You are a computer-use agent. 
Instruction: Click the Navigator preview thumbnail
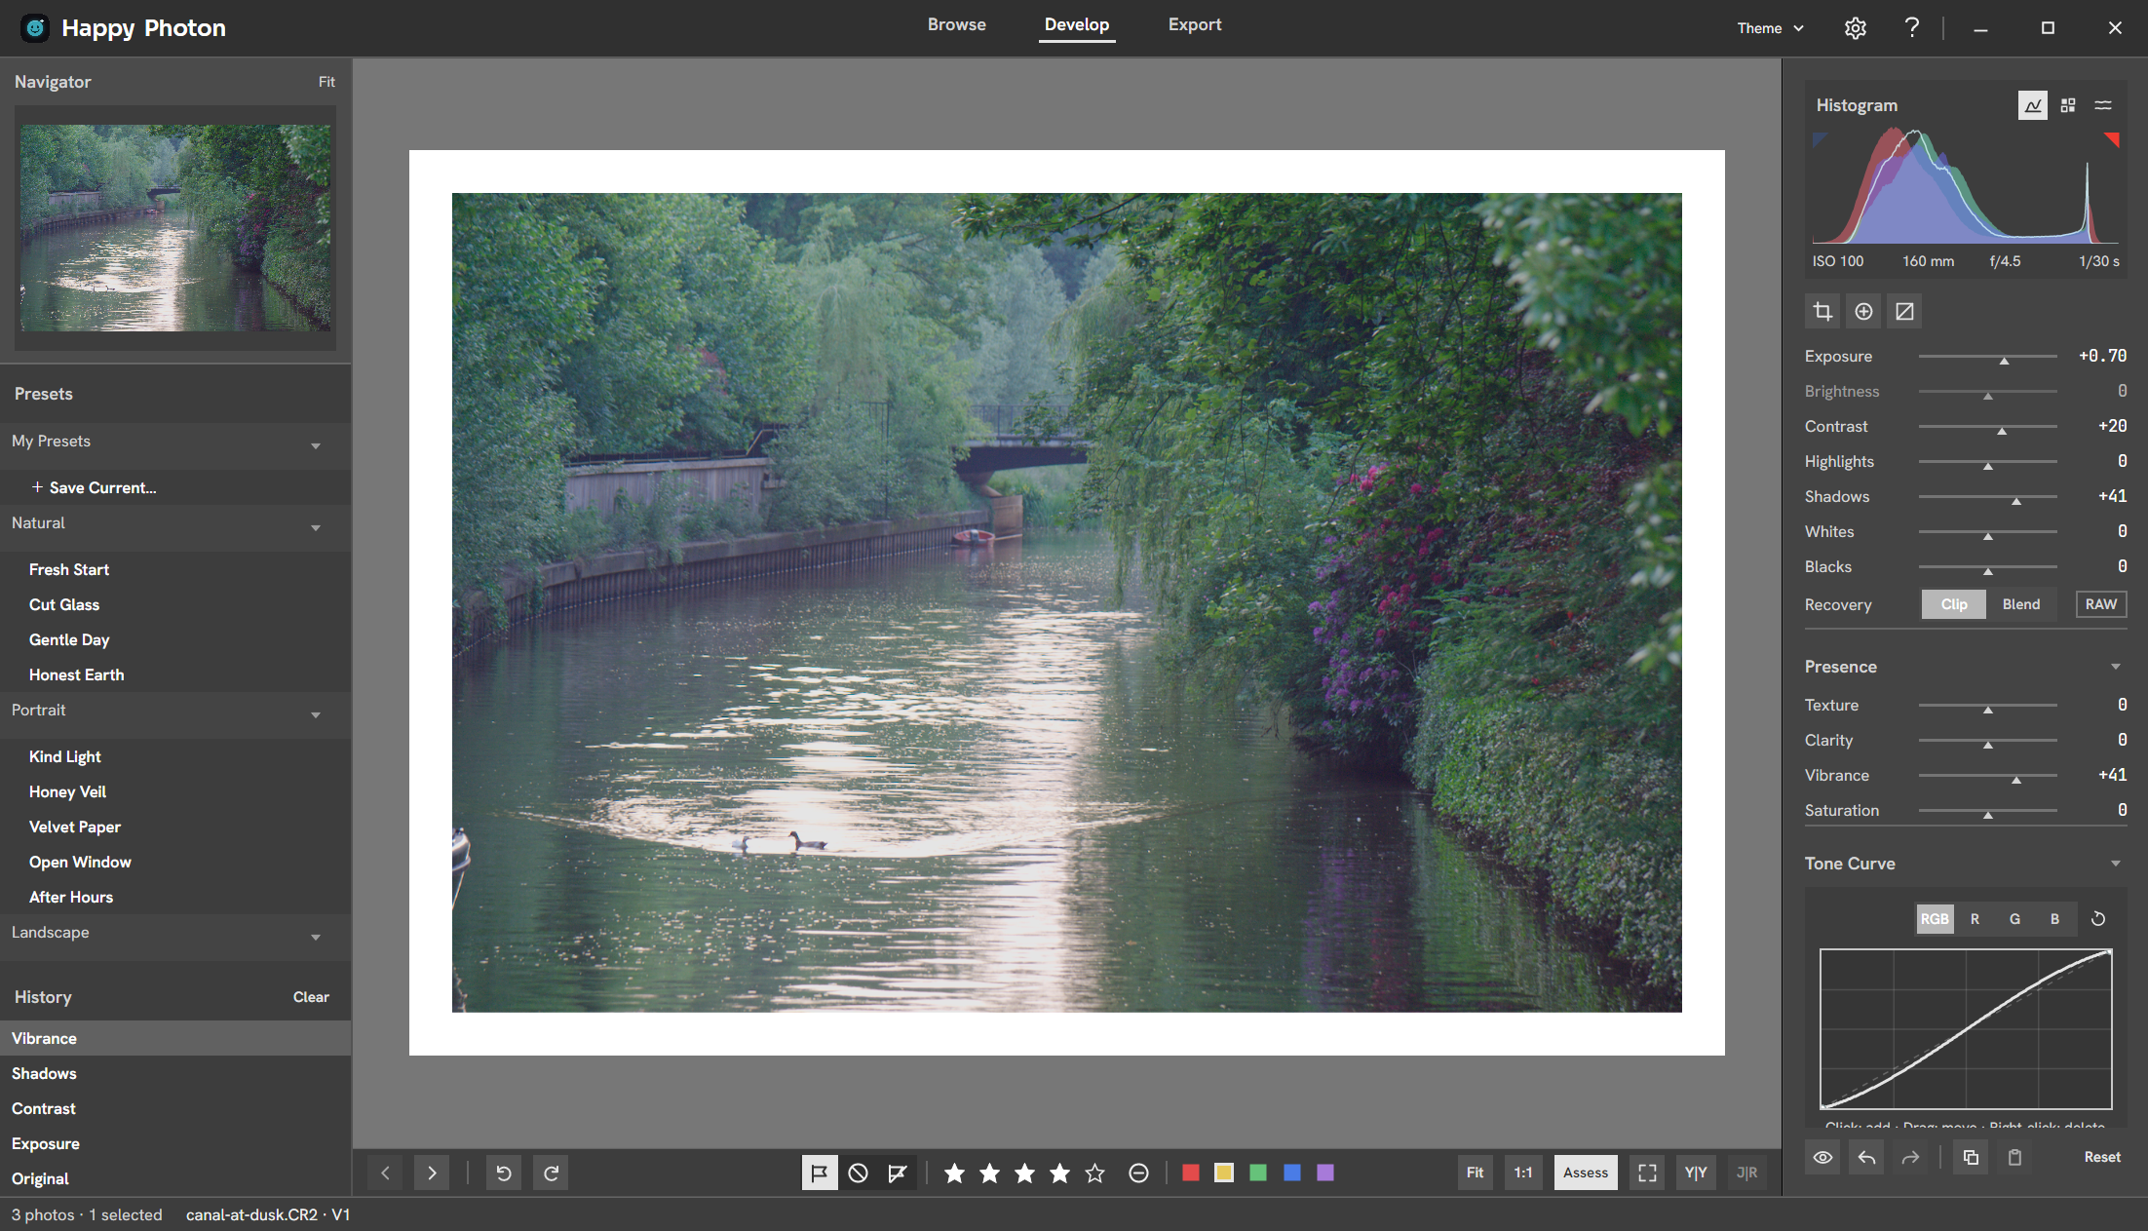click(x=175, y=227)
